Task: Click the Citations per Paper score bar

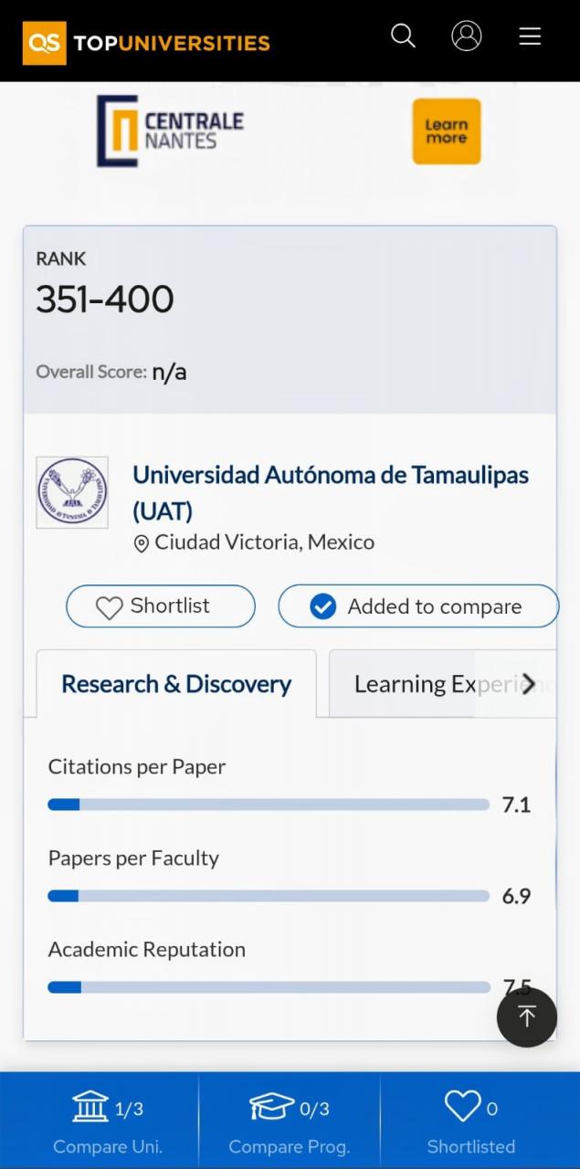Action: pyautogui.click(x=269, y=805)
